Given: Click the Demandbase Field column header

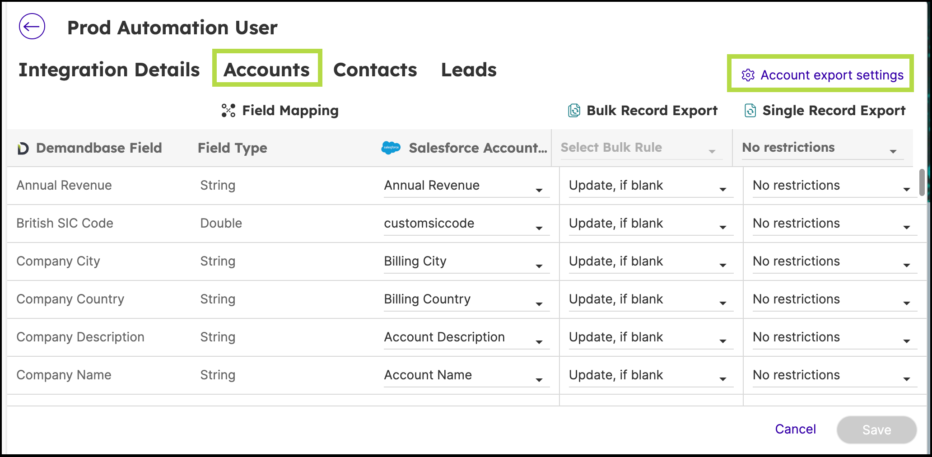Looking at the screenshot, I should [99, 148].
